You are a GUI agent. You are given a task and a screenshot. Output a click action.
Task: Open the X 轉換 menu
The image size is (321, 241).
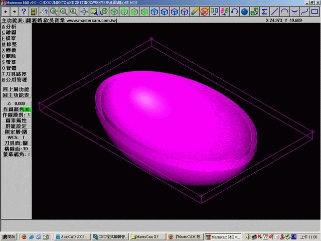pos(9,50)
